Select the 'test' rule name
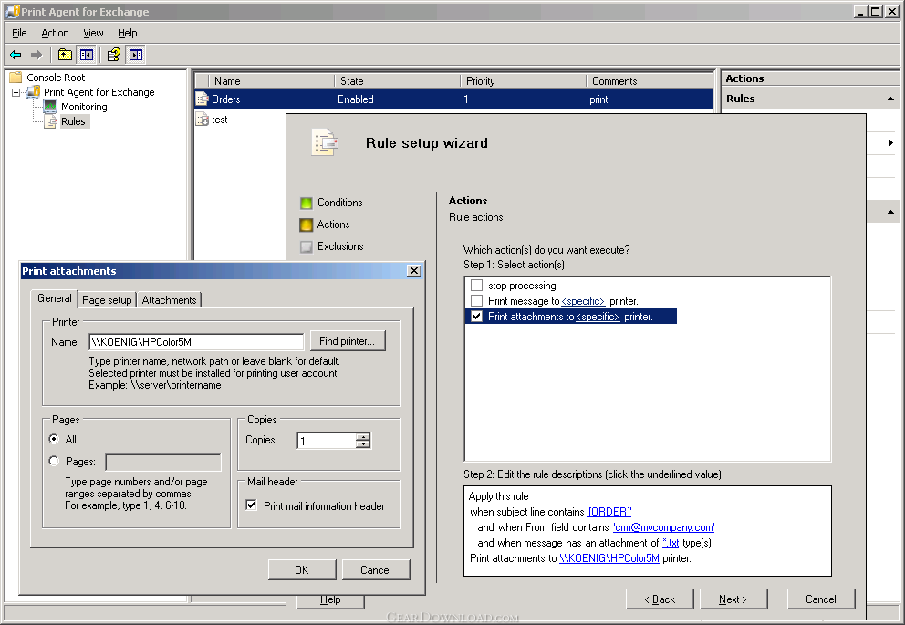This screenshot has height=625, width=905. click(x=219, y=120)
